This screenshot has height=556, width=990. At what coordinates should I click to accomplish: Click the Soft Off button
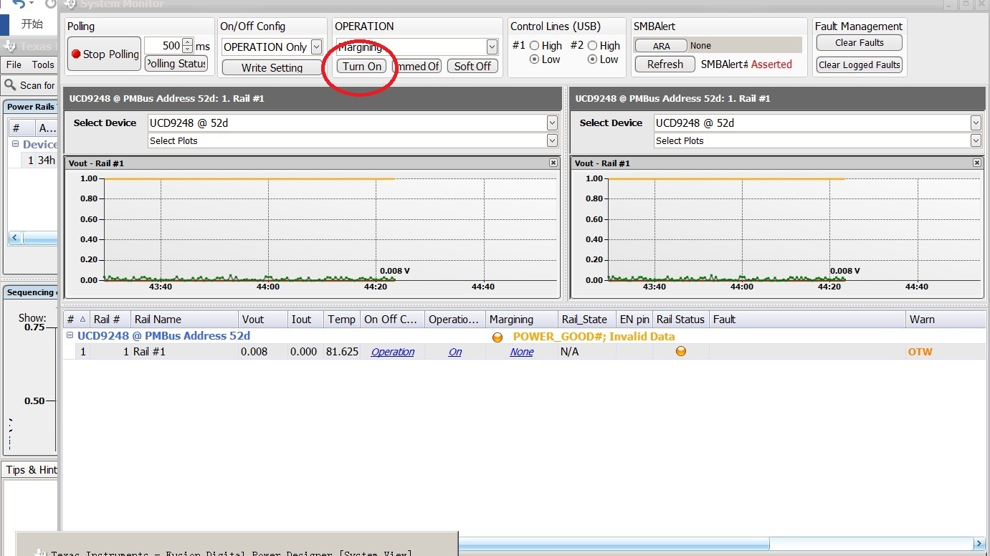point(472,66)
